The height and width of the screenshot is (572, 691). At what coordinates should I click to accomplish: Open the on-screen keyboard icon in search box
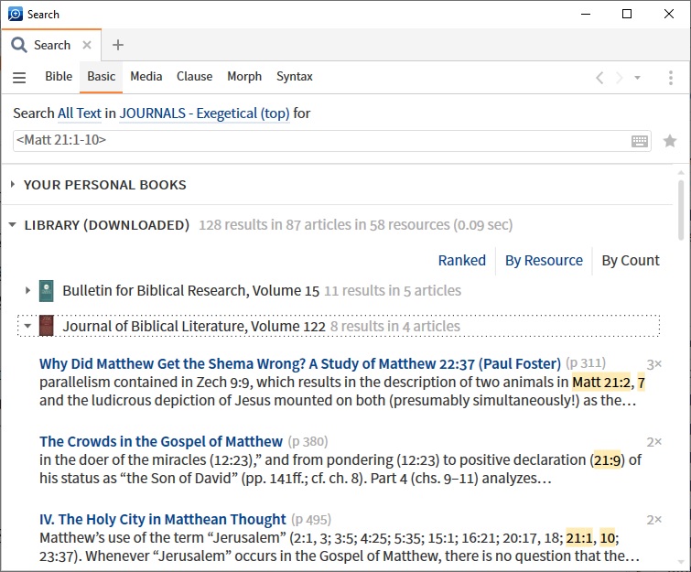click(x=640, y=141)
